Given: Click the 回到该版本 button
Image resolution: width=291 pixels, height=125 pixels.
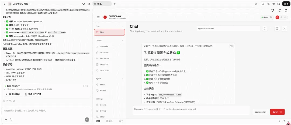Looking at the screenshot, I should pos(13,94).
